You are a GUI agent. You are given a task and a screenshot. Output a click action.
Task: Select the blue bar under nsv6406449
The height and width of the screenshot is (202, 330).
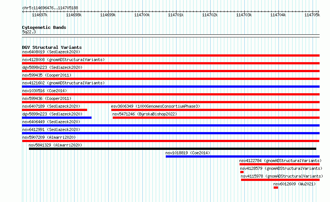point(171,125)
